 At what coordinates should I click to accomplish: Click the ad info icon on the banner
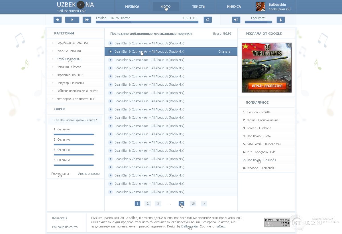[290, 45]
